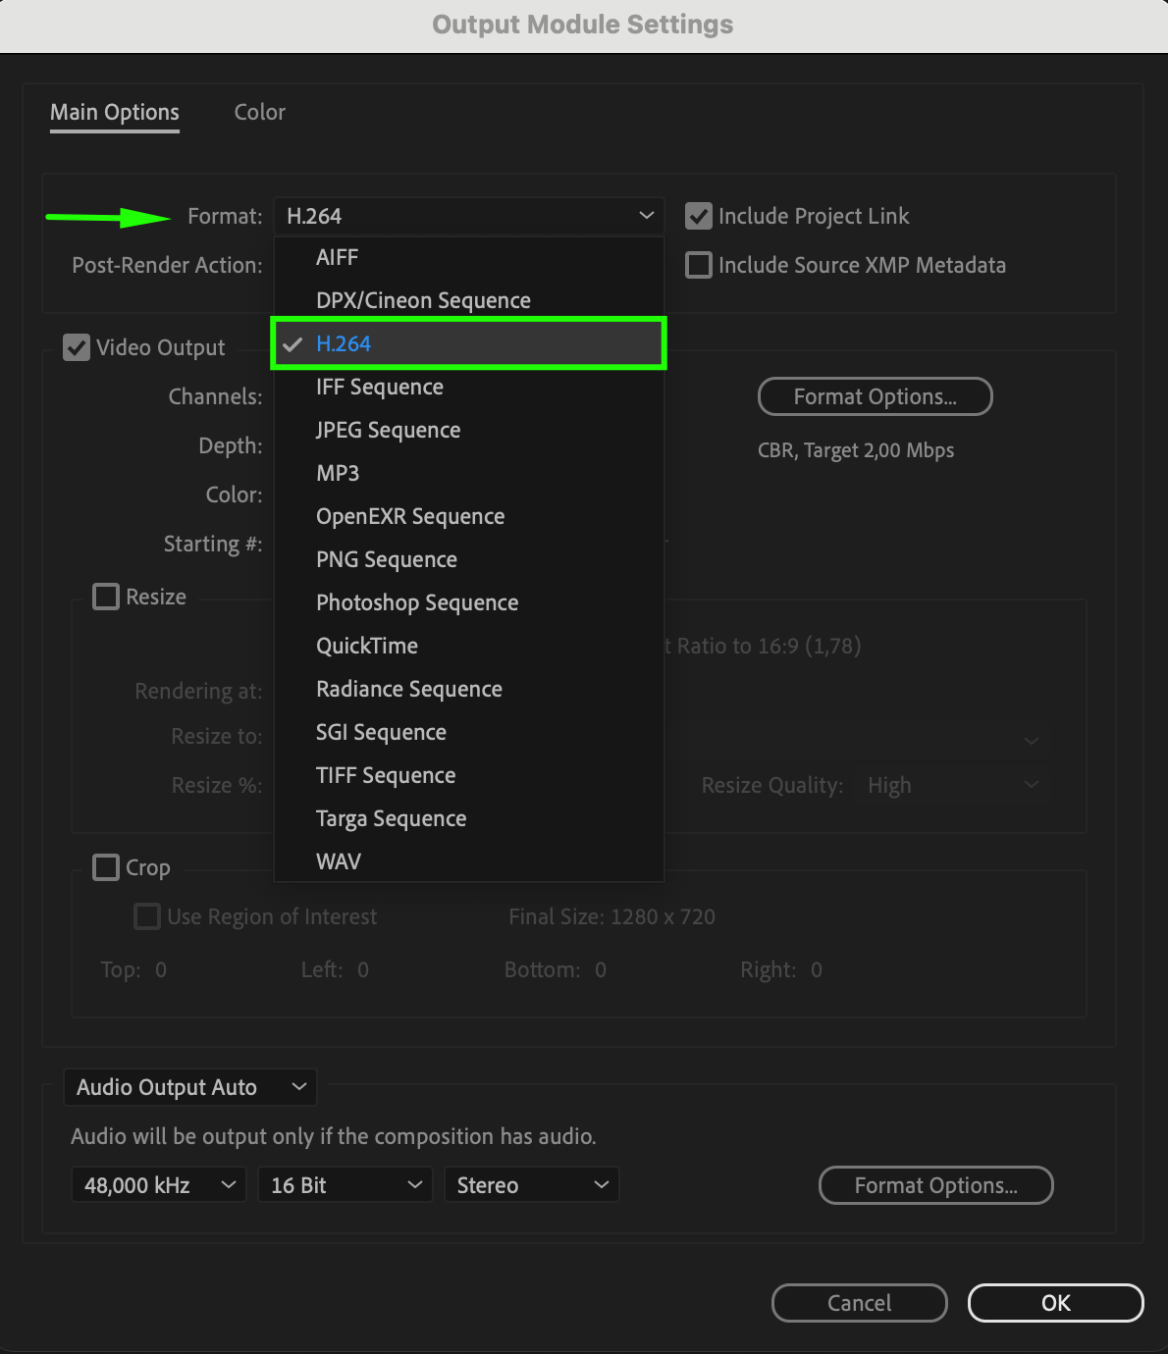This screenshot has height=1354, width=1168.
Task: Uncheck the Video Output checkbox
Action: [77, 347]
